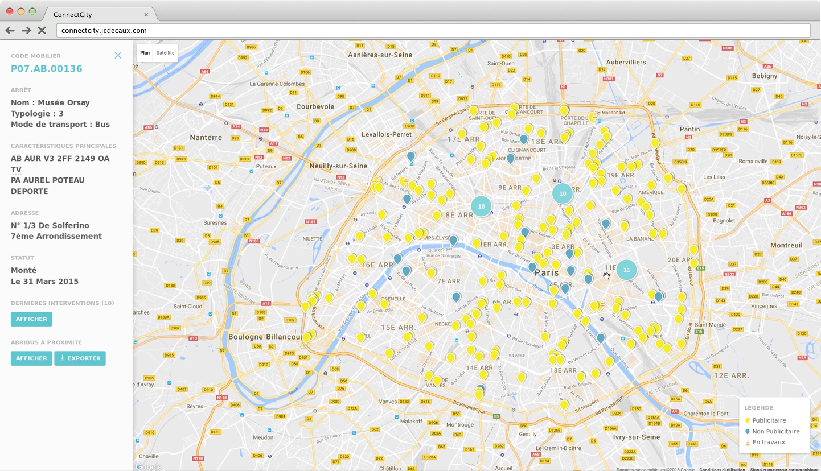Click the Publicitaire legend entry
The height and width of the screenshot is (471, 821).
click(x=766, y=420)
